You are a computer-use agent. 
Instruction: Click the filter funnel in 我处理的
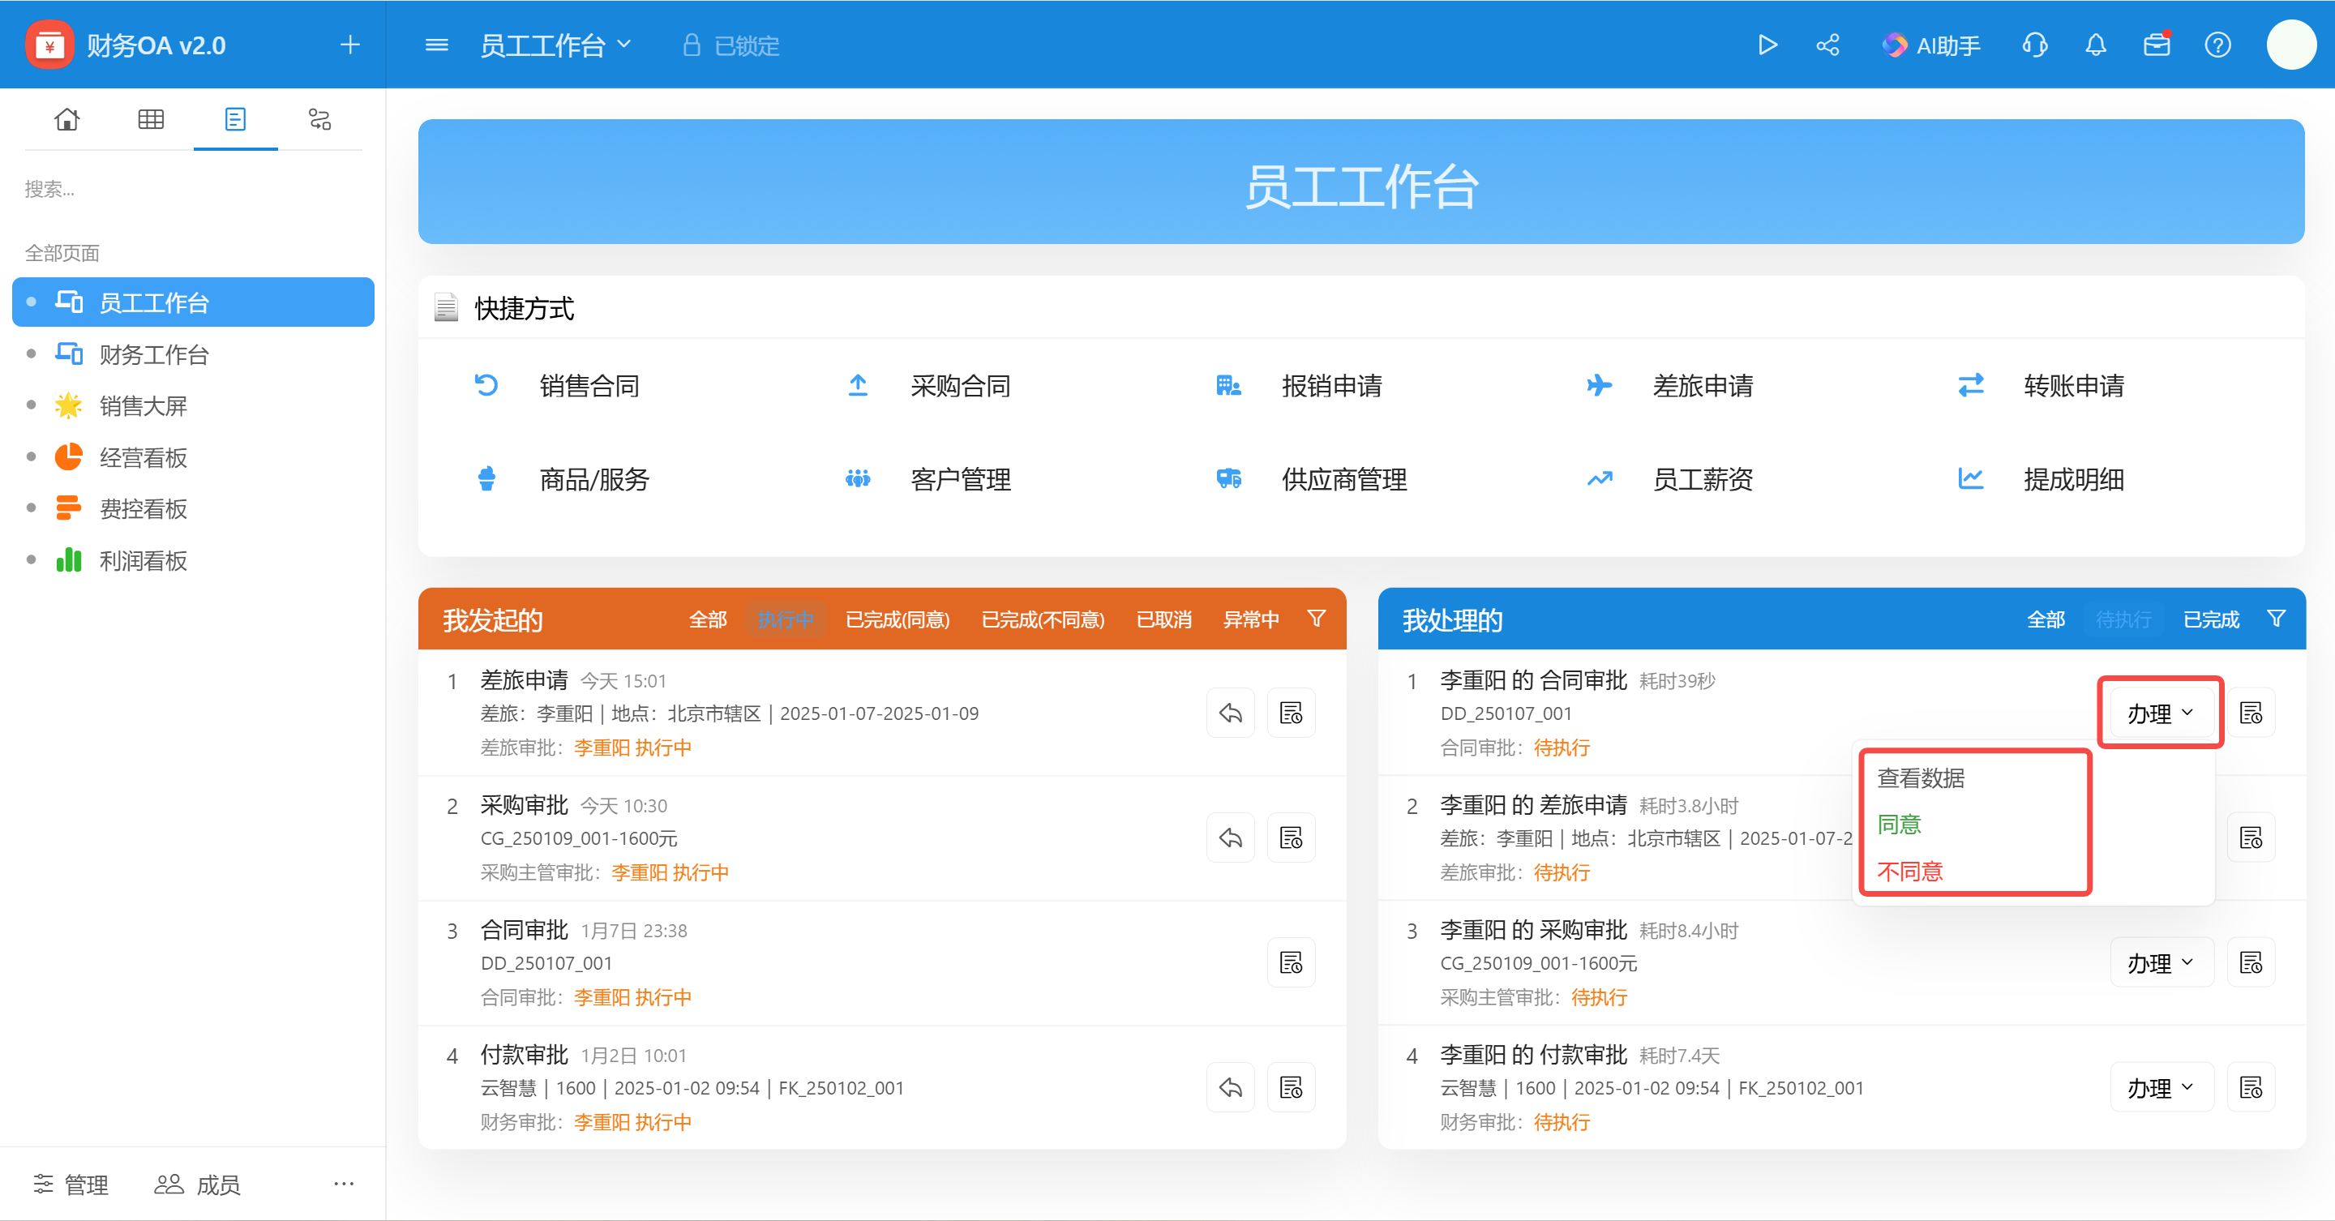click(2276, 619)
